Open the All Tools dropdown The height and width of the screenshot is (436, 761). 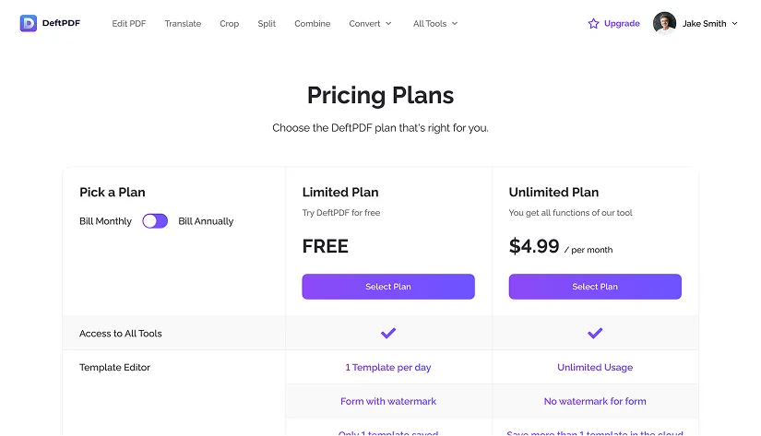point(435,24)
